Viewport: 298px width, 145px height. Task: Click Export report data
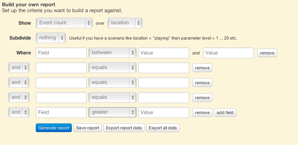pos(124,128)
